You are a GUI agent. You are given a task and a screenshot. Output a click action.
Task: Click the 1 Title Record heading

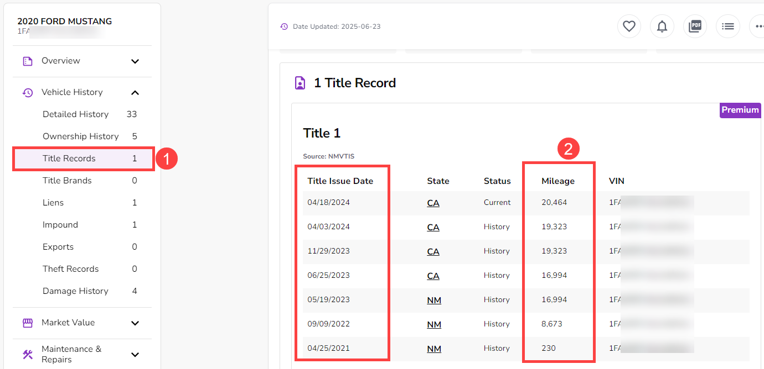point(355,83)
